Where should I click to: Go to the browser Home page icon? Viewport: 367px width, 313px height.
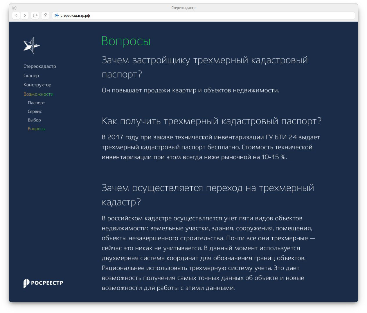45,15
